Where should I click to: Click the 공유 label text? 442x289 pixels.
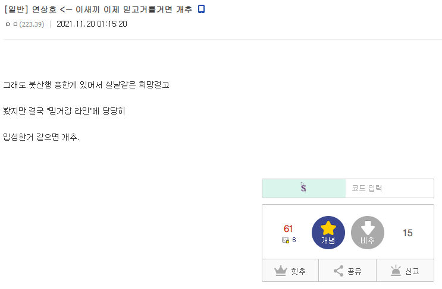(x=354, y=271)
